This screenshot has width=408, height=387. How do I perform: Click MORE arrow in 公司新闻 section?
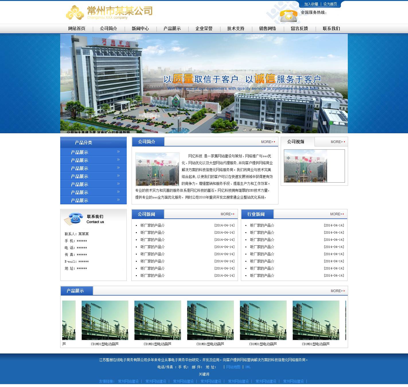(228, 214)
